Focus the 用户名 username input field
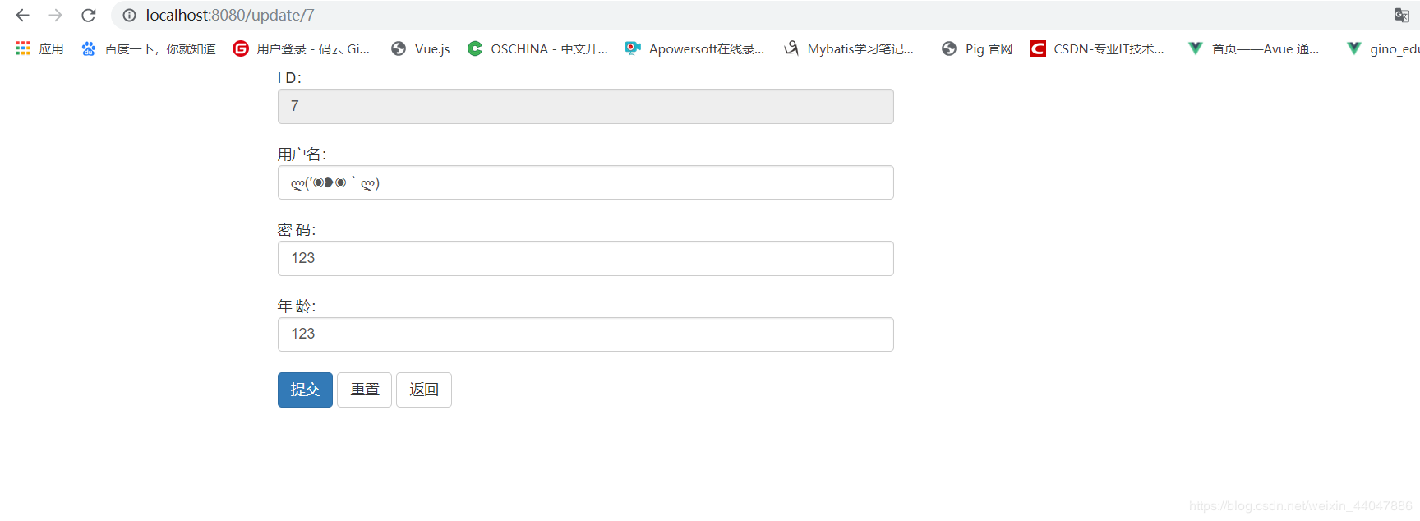Screen dimensions: 1420x521 coord(585,182)
